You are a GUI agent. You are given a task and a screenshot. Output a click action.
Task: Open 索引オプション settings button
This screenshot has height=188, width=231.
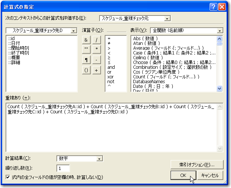197,164
